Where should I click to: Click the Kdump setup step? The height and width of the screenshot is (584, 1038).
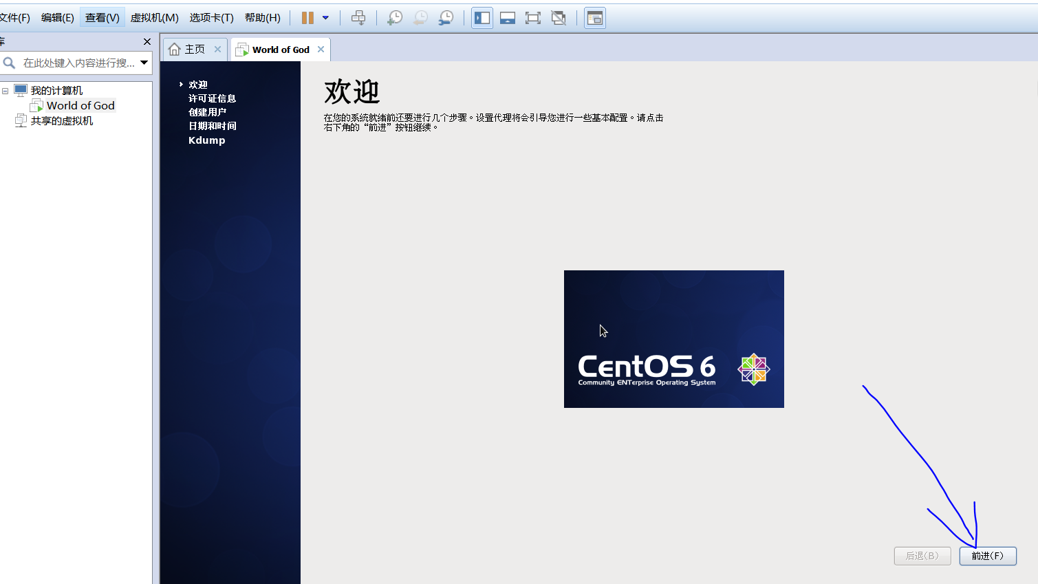click(207, 140)
